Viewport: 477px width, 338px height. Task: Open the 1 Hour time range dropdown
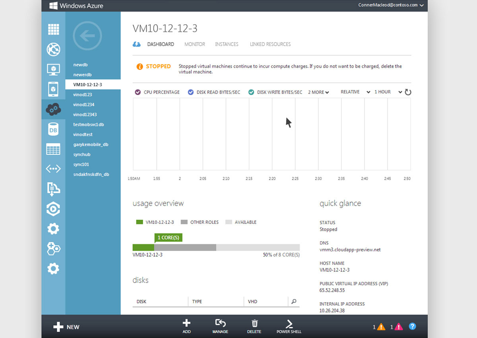[x=388, y=92]
